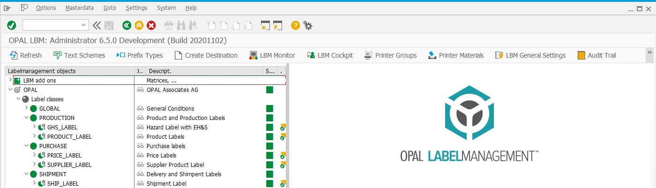Collapse the OPAL tree node

(x=10, y=90)
